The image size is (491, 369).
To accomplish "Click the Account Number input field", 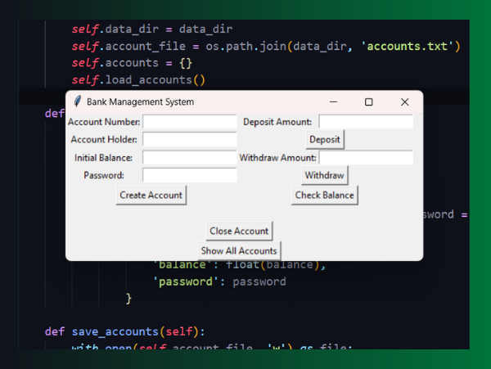I will point(189,122).
